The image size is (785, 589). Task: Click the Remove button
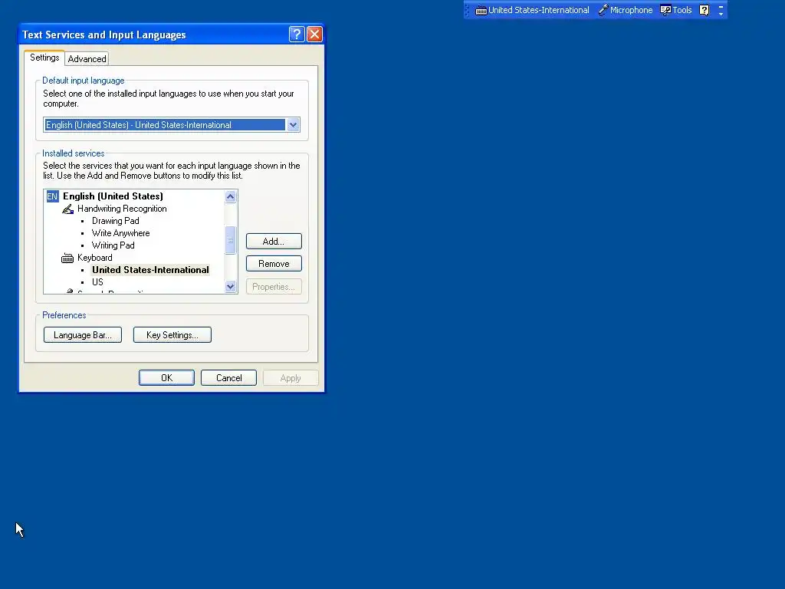click(274, 264)
